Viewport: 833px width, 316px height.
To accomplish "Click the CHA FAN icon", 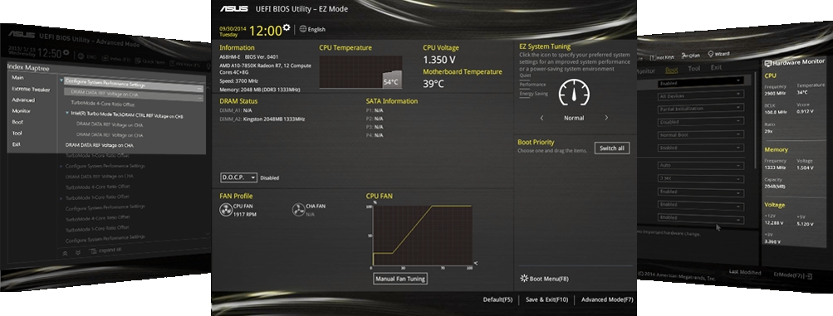I will pos(298,210).
